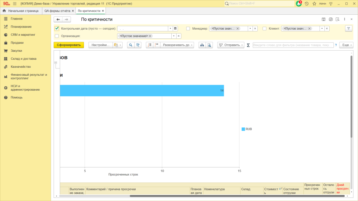This screenshot has height=201, width=358.
Task: Open control date dropdown arrow
Action: pyautogui.click(x=170, y=29)
